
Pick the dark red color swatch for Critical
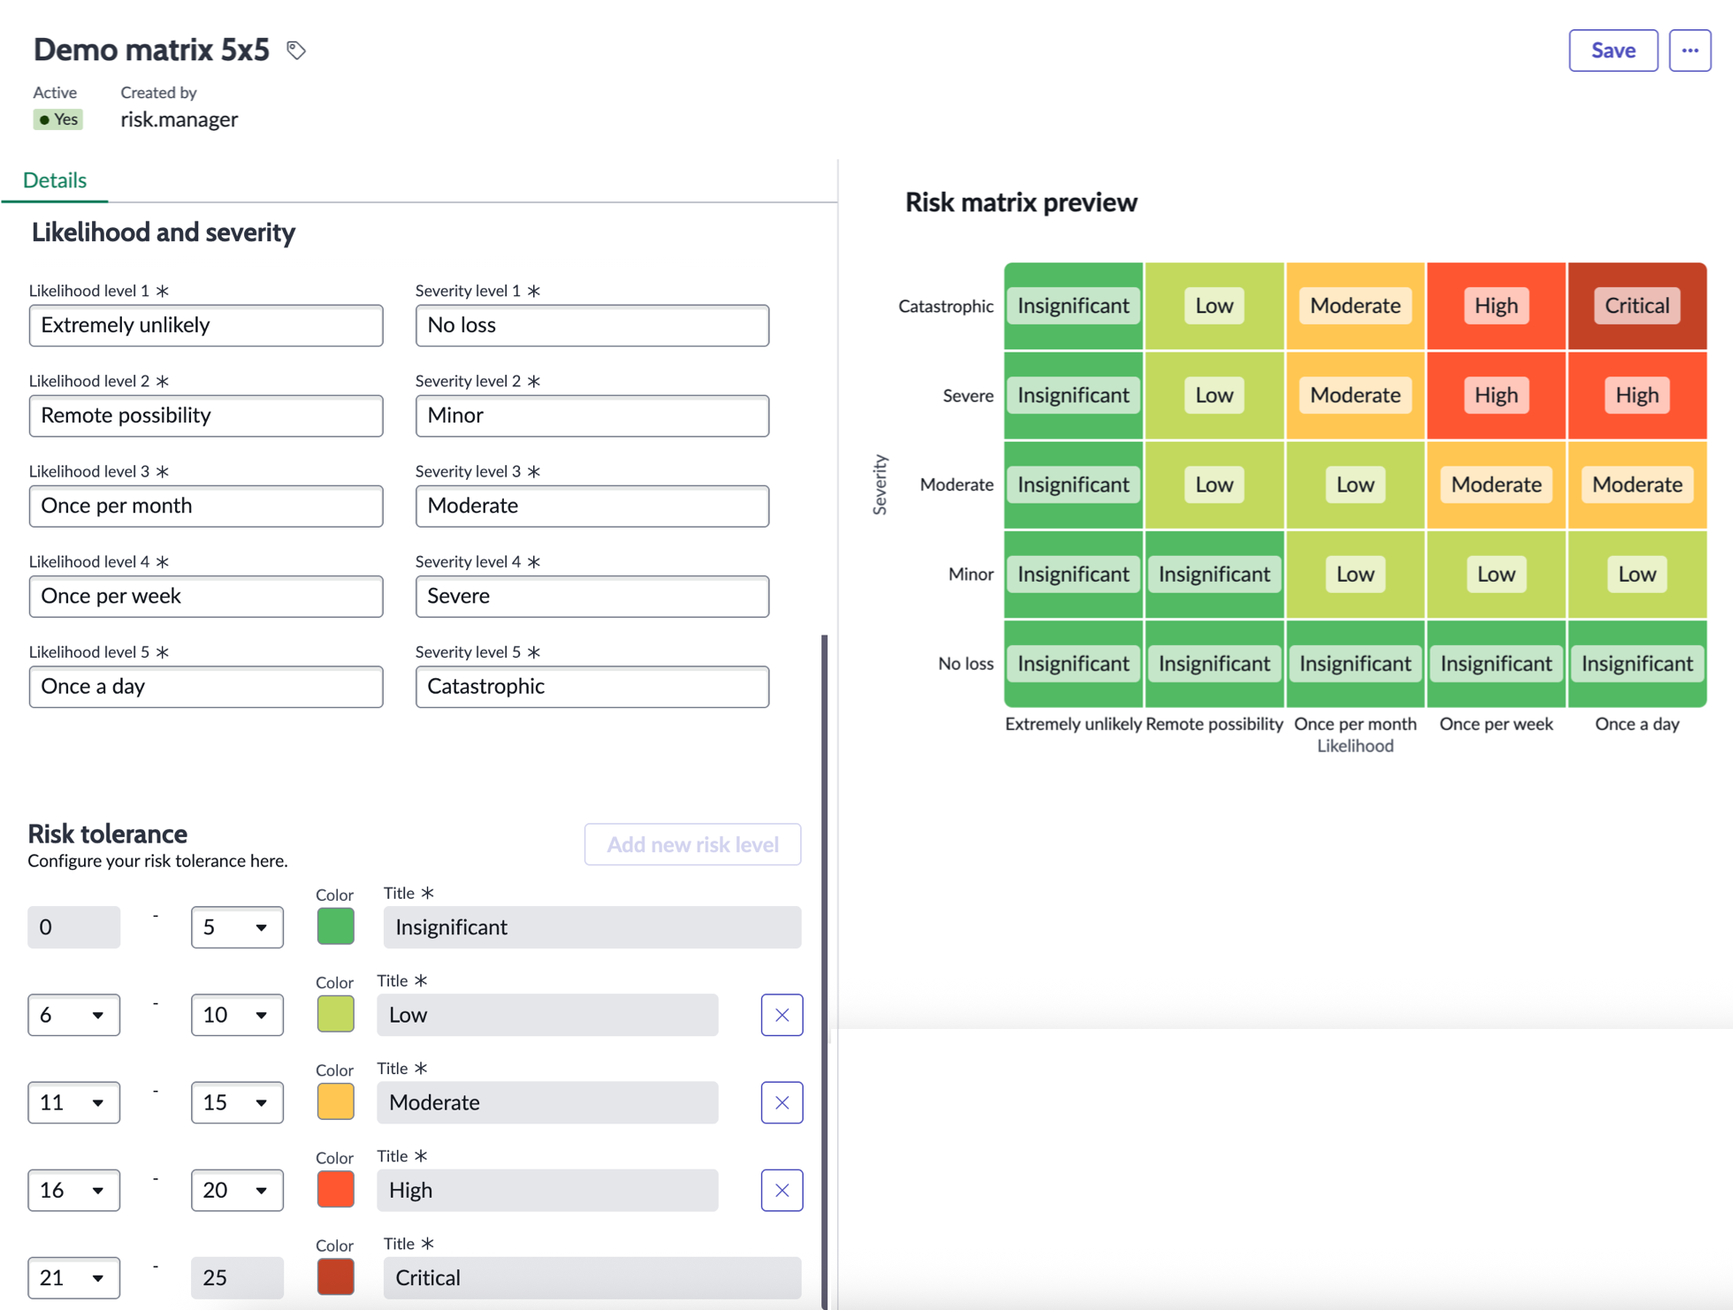click(335, 1276)
